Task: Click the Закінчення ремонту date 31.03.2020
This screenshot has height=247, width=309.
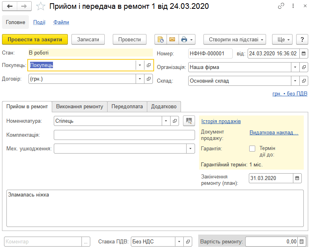Action: coord(271,178)
